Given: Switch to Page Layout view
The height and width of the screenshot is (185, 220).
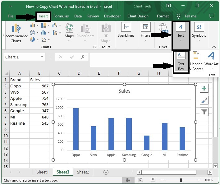Looking at the screenshot, I should [x=140, y=180].
